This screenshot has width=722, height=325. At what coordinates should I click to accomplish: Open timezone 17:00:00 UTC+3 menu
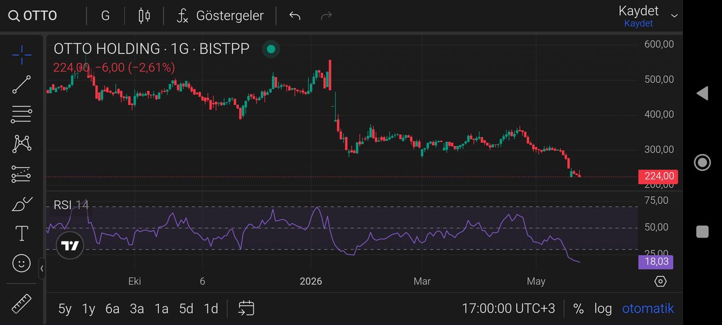tap(508, 309)
